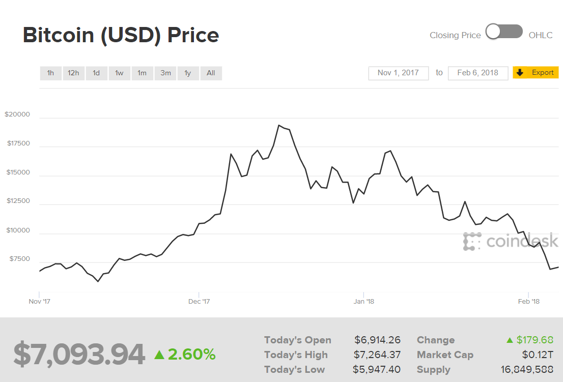This screenshot has height=382, width=563.
Task: Select the 1h time range
Action: point(50,73)
